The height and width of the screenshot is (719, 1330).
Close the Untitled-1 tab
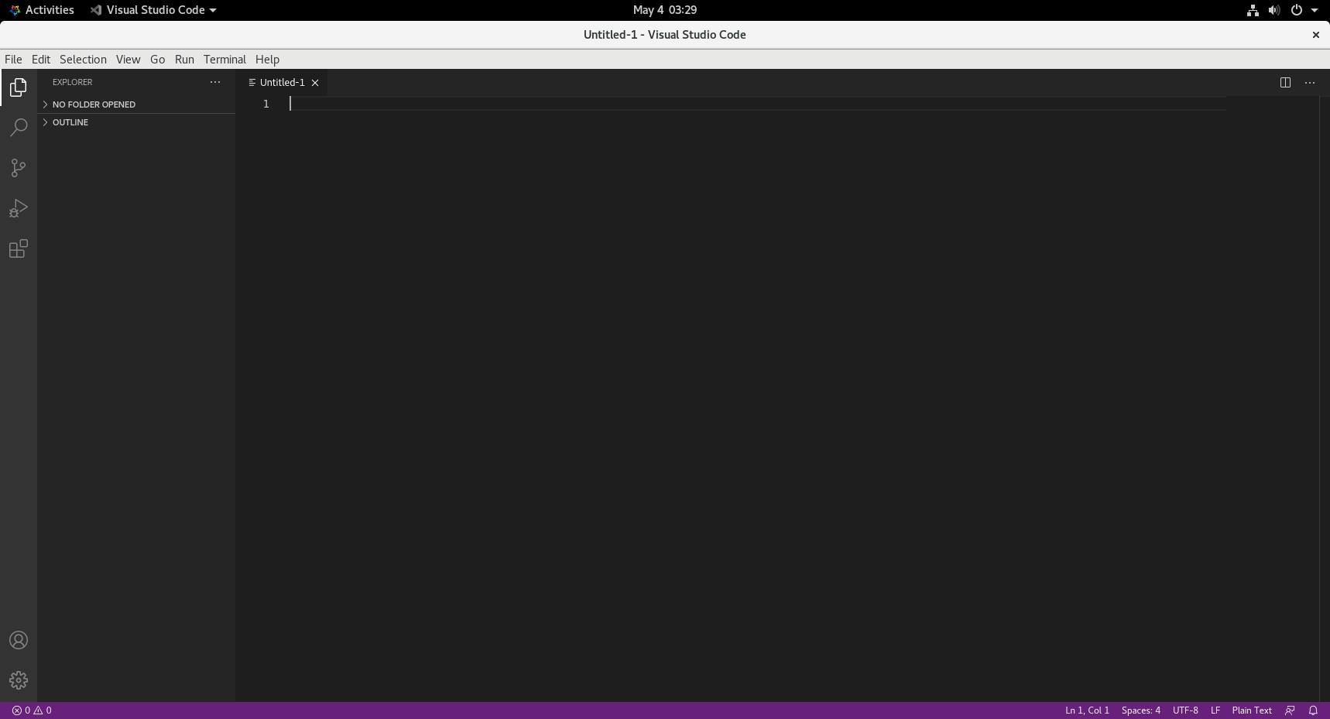pyautogui.click(x=315, y=83)
